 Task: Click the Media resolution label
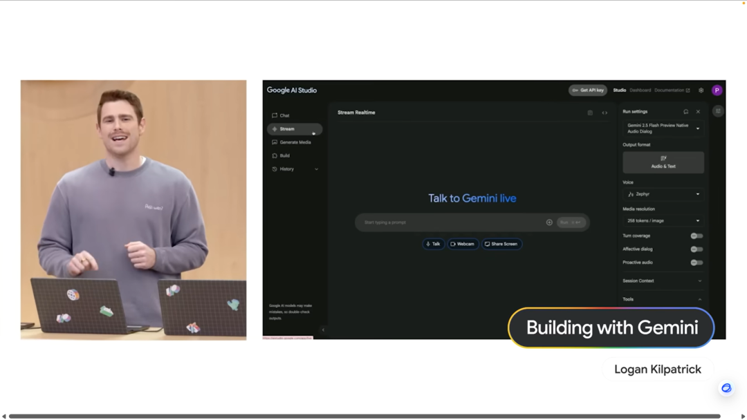639,209
